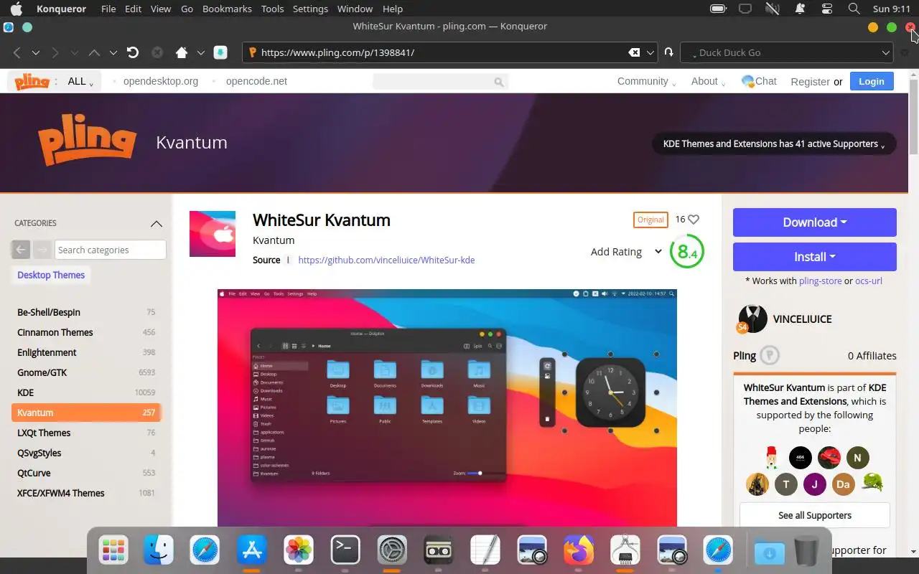This screenshot has height=574, width=919.
Task: Click the stop loading icon
Action: [x=157, y=52]
